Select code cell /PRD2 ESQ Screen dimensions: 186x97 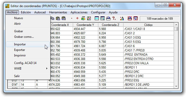(148, 80)
